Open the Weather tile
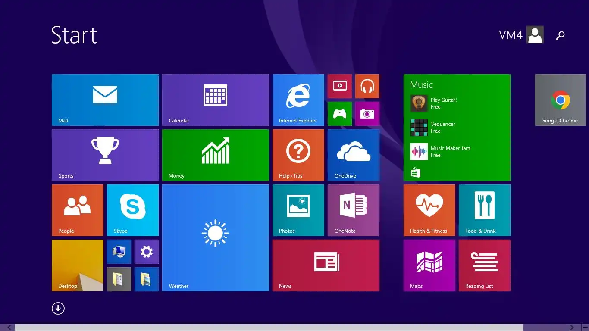The height and width of the screenshot is (331, 589). (x=216, y=238)
